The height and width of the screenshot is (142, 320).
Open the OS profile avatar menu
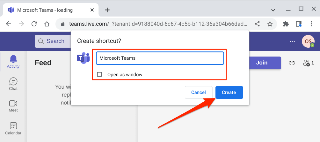tap(308, 41)
